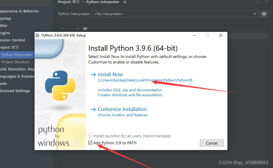Image resolution: width=273 pixels, height=168 pixels.
Task: Select Project Structure in sidebar
Action: click(15, 62)
